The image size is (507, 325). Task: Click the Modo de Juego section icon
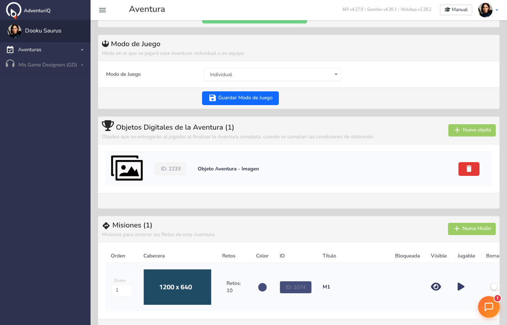click(105, 44)
